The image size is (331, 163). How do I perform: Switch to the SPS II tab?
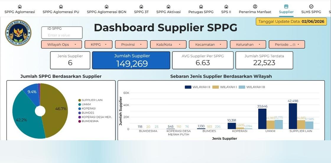[x=226, y=12]
